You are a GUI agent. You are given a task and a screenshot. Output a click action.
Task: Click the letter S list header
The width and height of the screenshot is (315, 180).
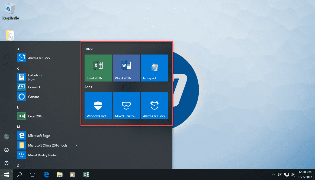(x=18, y=166)
